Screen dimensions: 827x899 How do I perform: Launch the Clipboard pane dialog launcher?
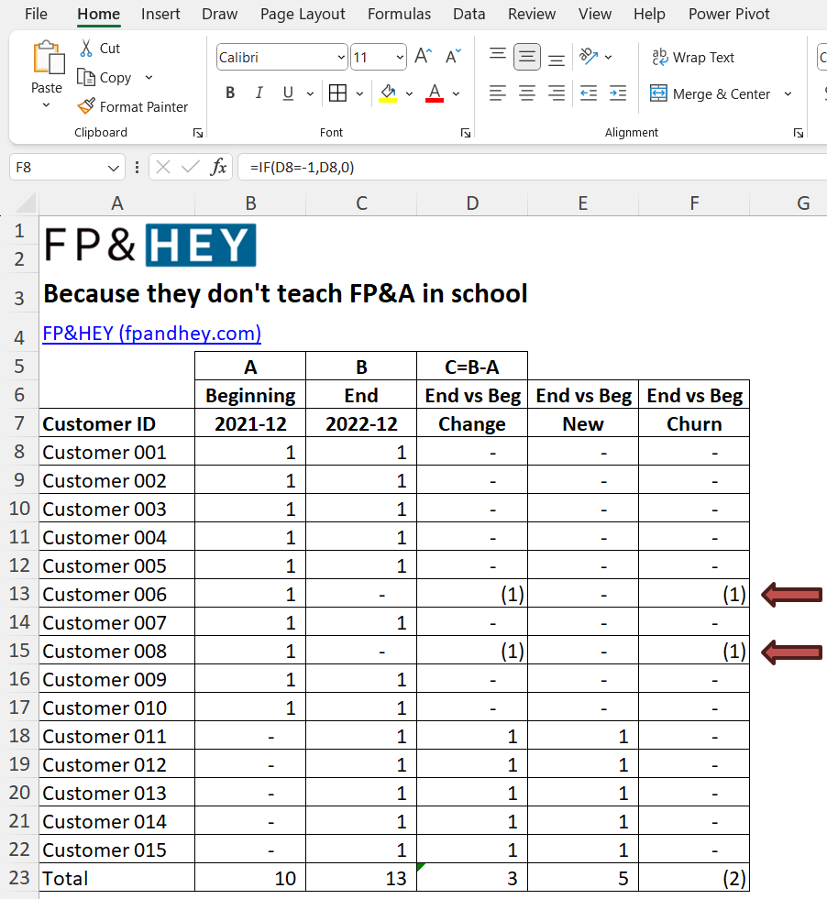(x=198, y=133)
